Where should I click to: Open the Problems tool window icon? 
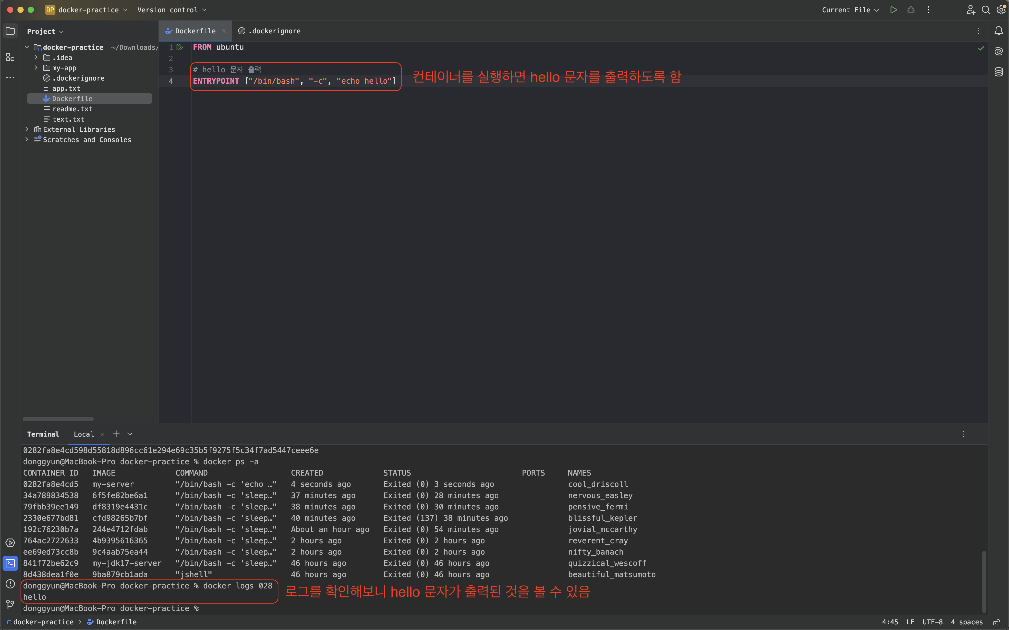(x=10, y=584)
